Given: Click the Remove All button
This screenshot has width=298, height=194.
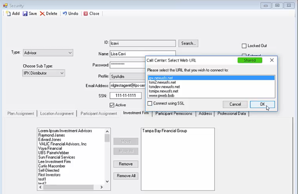Looking at the screenshot, I should coord(126,176).
